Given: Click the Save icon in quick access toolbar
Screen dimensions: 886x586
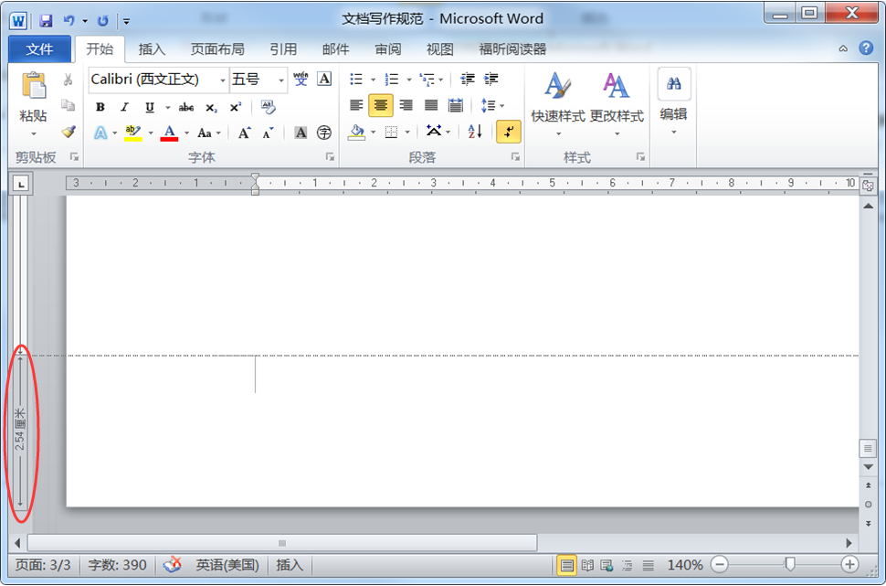Looking at the screenshot, I should 46,19.
